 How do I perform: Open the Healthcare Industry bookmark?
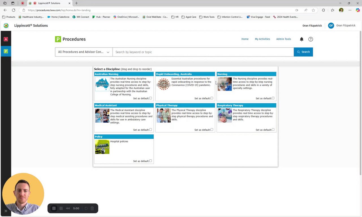pos(31,17)
